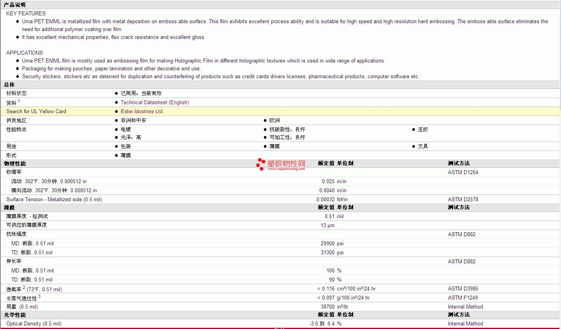This screenshot has height=329, width=561.
Task: Click the 供货地区 row label
Action: [17, 121]
